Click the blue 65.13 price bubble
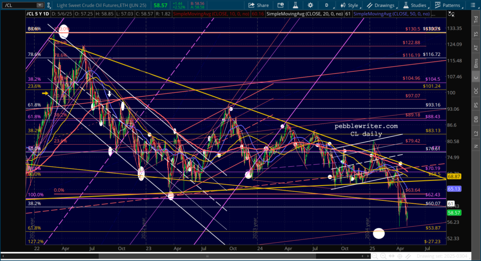This screenshot has height=261, width=481. (x=454, y=189)
